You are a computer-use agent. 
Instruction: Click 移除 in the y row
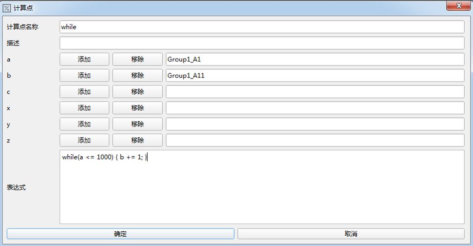coord(137,124)
